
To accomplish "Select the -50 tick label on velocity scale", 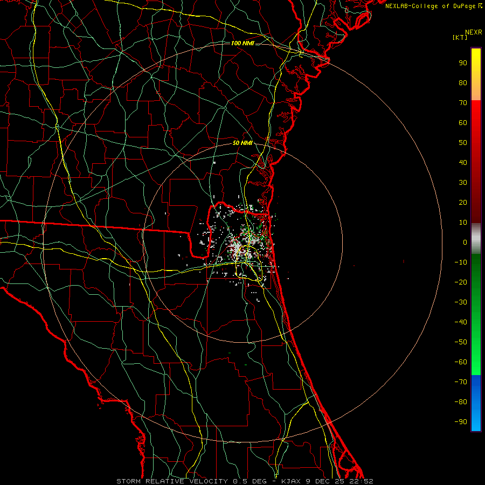I will pos(461,342).
